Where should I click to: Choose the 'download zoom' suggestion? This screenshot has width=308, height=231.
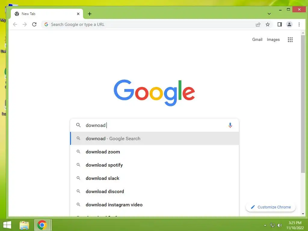155,152
